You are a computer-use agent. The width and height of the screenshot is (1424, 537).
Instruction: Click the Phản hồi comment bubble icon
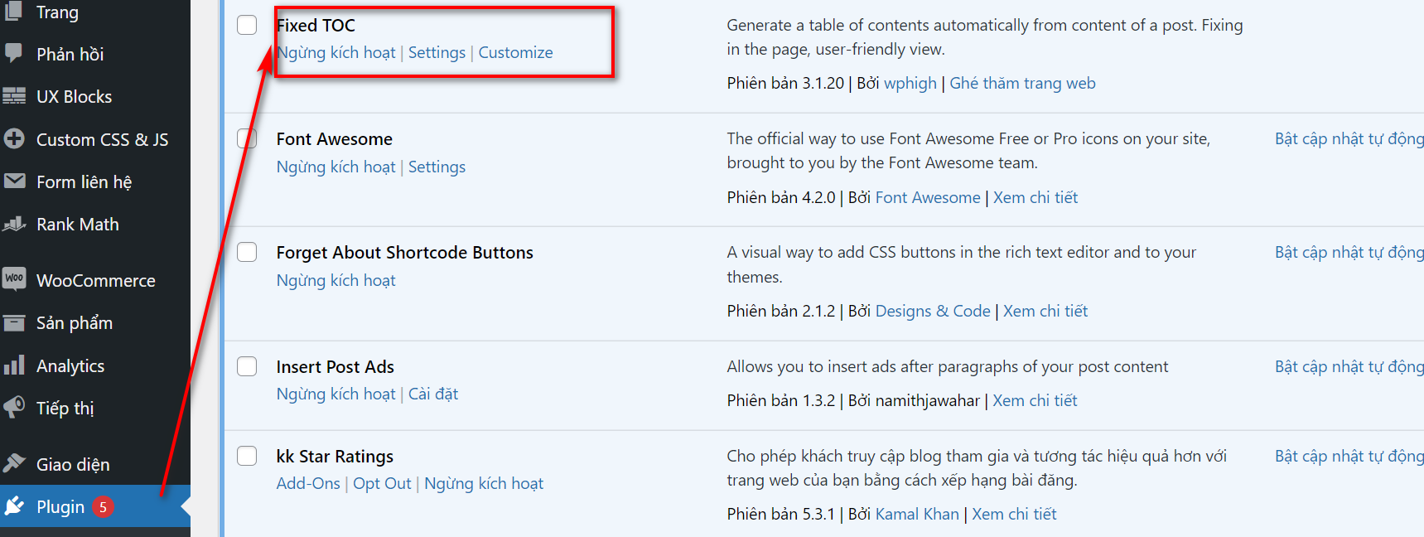[x=14, y=53]
